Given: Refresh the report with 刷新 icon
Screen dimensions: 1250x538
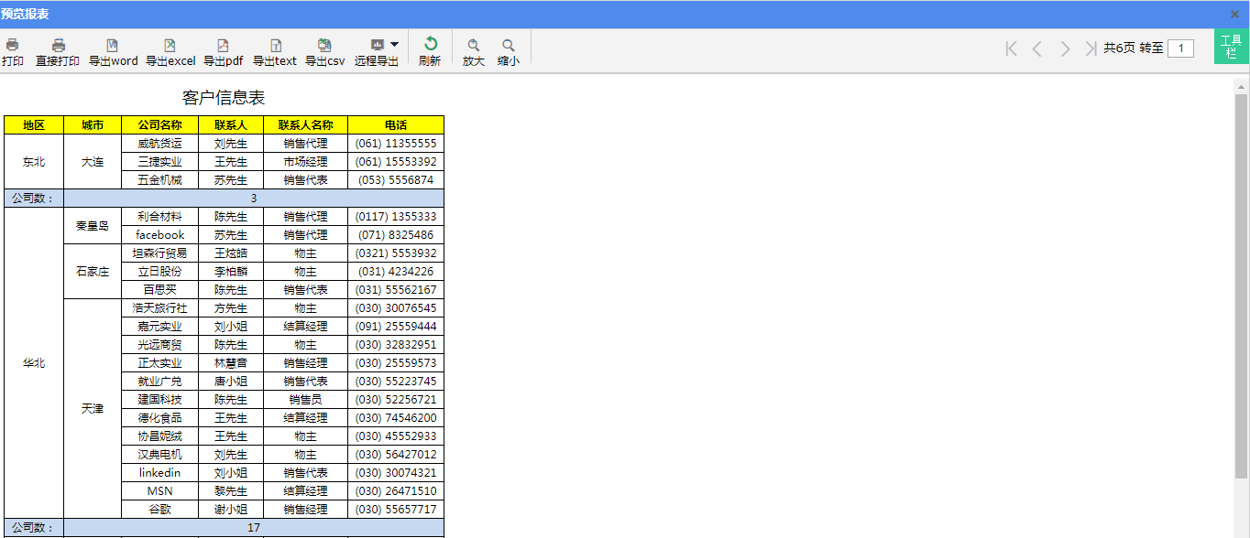Looking at the screenshot, I should point(430,44).
